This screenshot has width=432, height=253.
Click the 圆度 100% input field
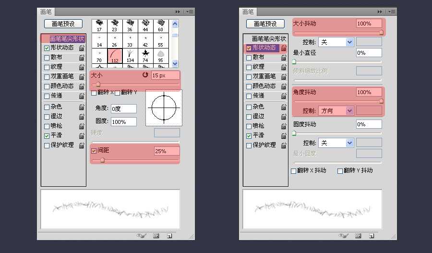coord(124,121)
